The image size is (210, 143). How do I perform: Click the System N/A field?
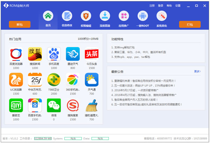tap(73, 138)
